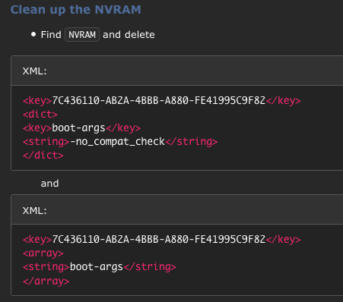The width and height of the screenshot is (343, 302).
Task: Click the opening <dict> tag
Action: (40, 115)
